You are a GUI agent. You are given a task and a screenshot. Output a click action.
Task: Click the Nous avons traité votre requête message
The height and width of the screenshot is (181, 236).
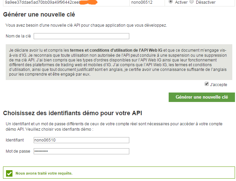click(44, 173)
